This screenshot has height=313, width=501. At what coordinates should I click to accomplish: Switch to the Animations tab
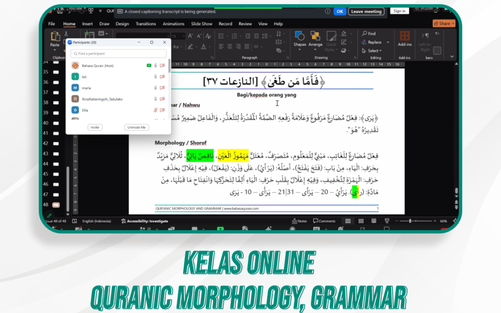click(173, 24)
